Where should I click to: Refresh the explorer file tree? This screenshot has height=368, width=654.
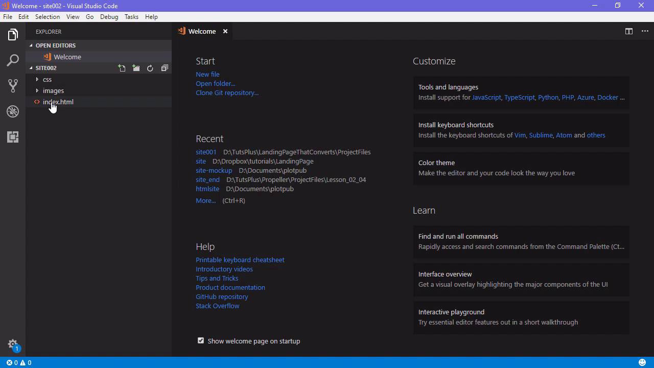tap(150, 68)
